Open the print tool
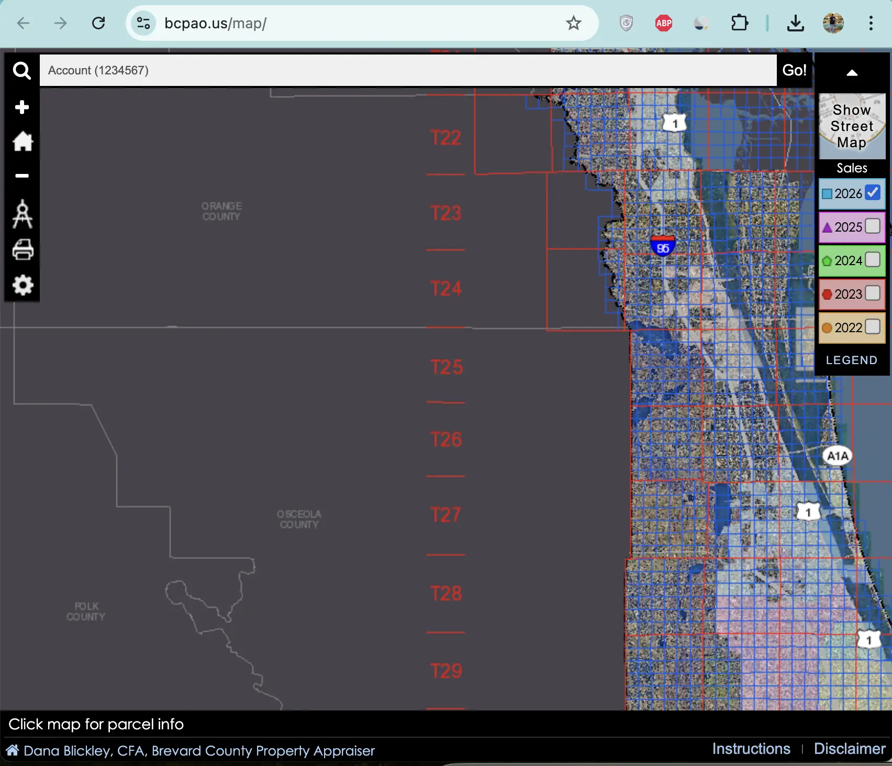This screenshot has width=892, height=766. tap(22, 250)
